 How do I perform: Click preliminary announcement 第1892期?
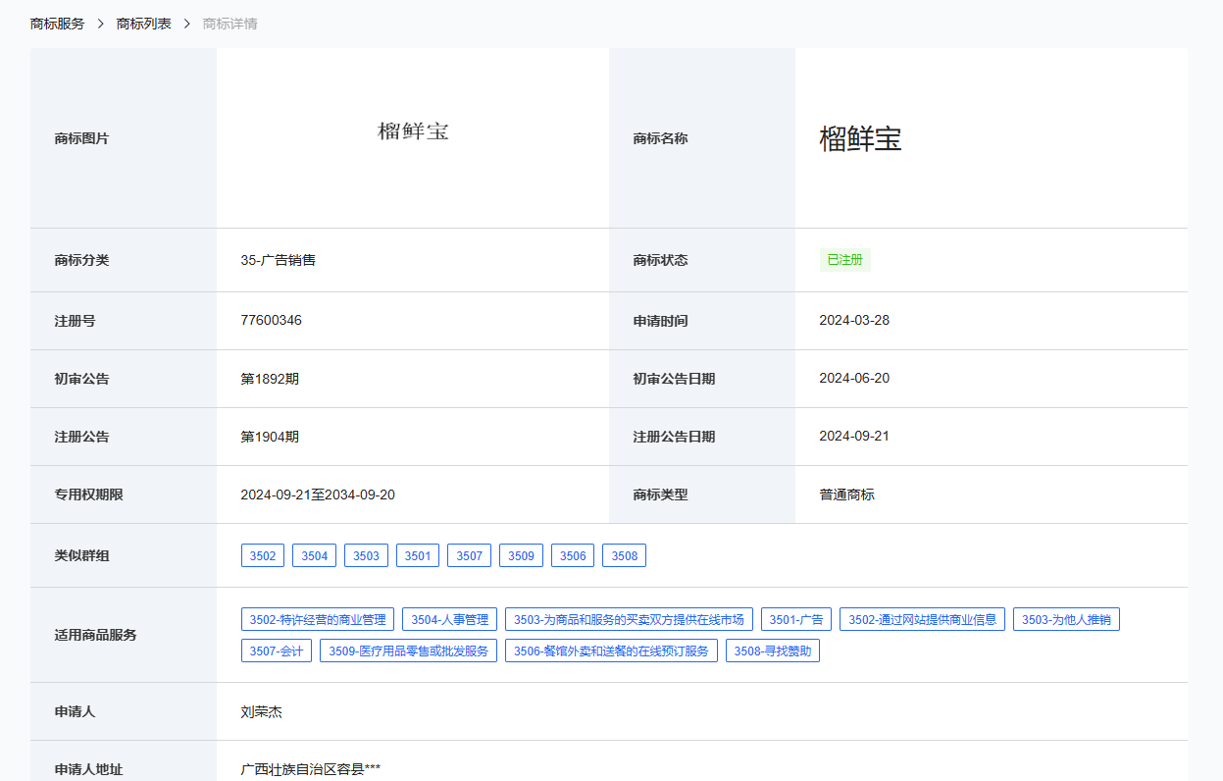(270, 378)
